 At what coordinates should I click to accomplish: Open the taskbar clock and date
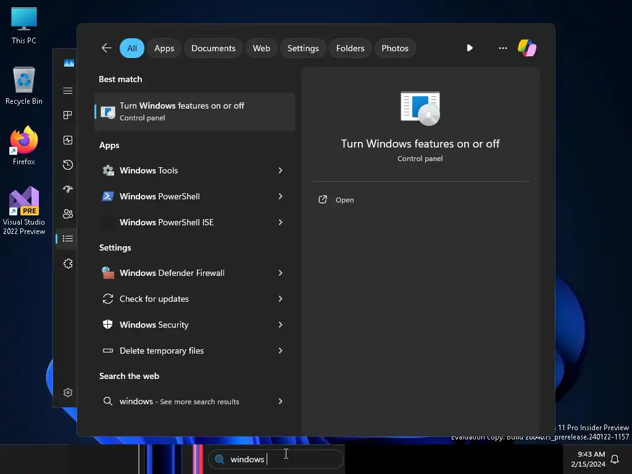pos(588,459)
